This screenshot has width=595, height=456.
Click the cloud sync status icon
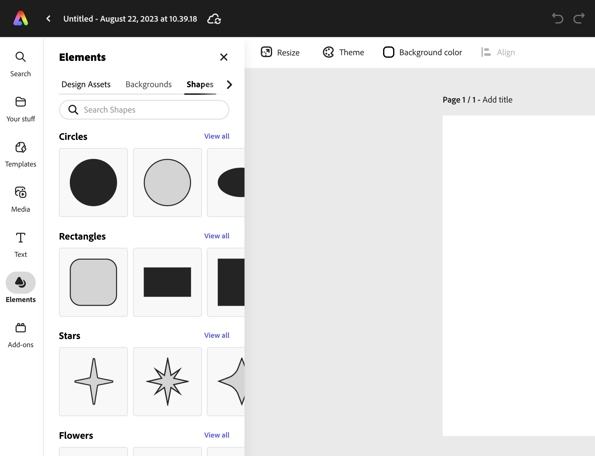pyautogui.click(x=214, y=19)
